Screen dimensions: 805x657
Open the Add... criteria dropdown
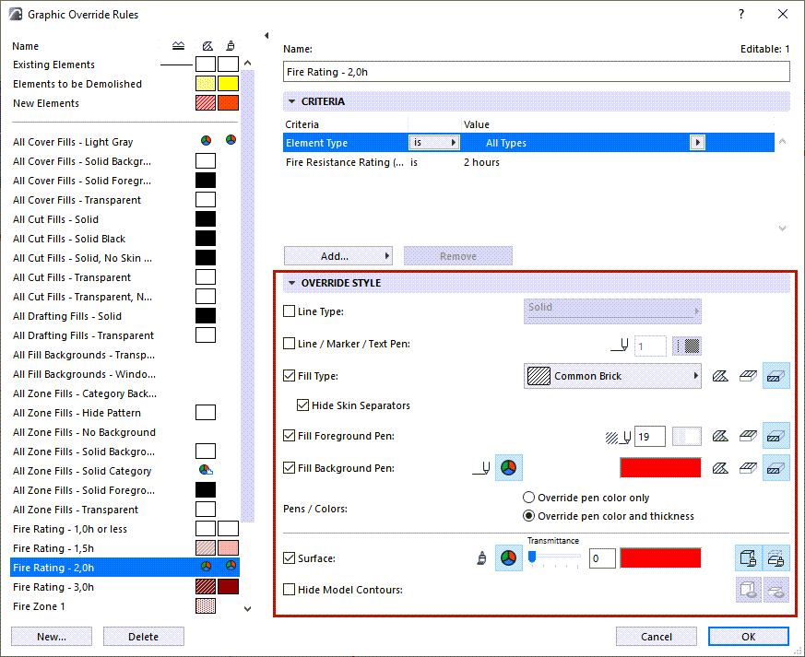(338, 256)
